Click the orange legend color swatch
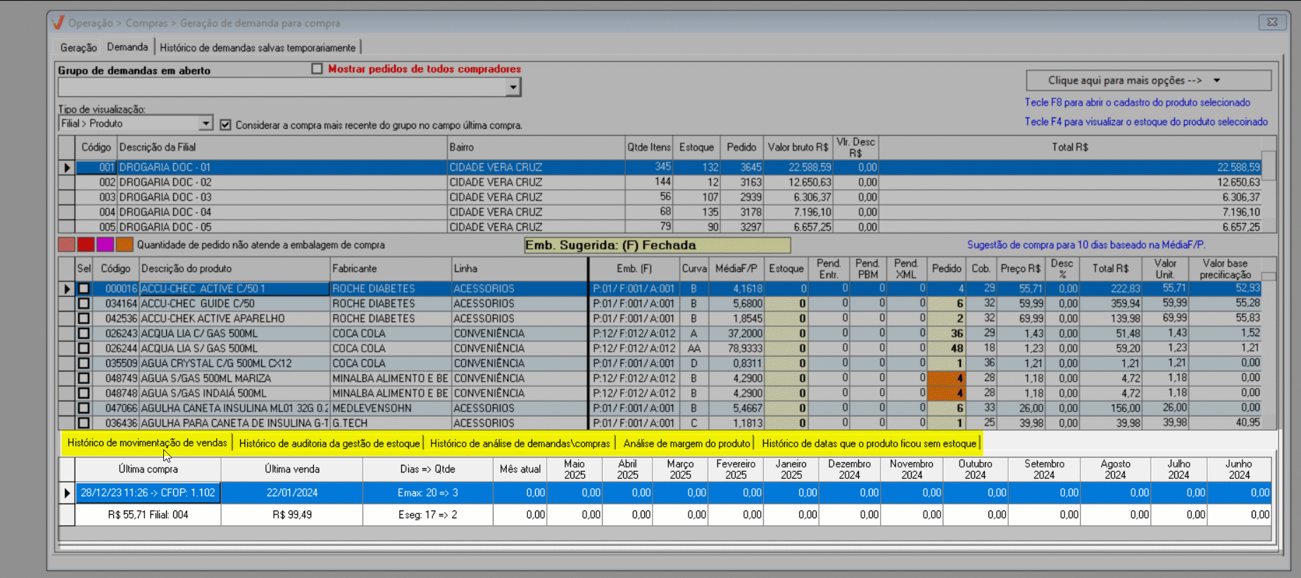Viewport: 1301px width, 578px height. click(124, 245)
